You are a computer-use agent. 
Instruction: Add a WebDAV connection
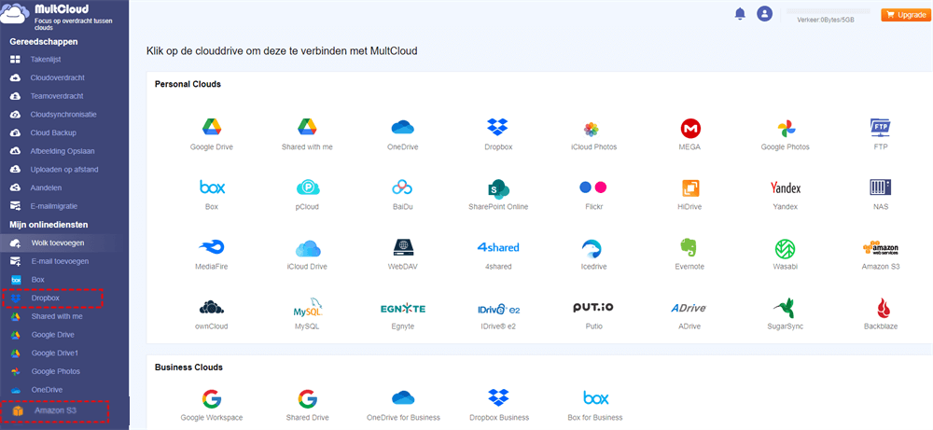pos(403,254)
